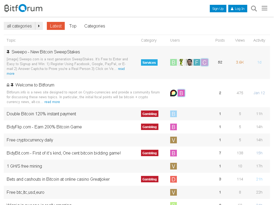Viewport: 274px width, 205px height.
Task: Open V avatar on Free btc,ltc,usd,euro row
Action: [x=173, y=192]
